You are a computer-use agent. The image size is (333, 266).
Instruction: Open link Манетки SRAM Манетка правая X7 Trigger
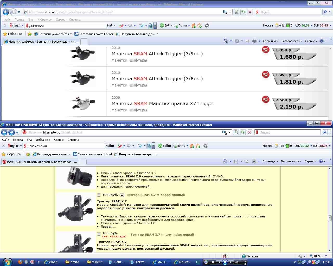coord(163,104)
